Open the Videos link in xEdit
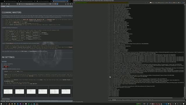Image resolution: width=186 pixels, height=105 pixels. pyautogui.click(x=156, y=3)
